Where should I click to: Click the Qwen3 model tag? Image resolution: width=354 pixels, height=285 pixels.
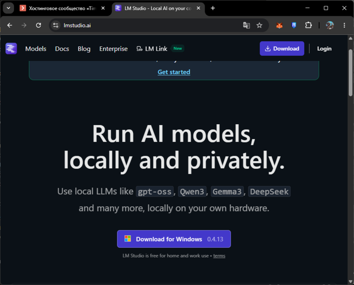(x=192, y=191)
